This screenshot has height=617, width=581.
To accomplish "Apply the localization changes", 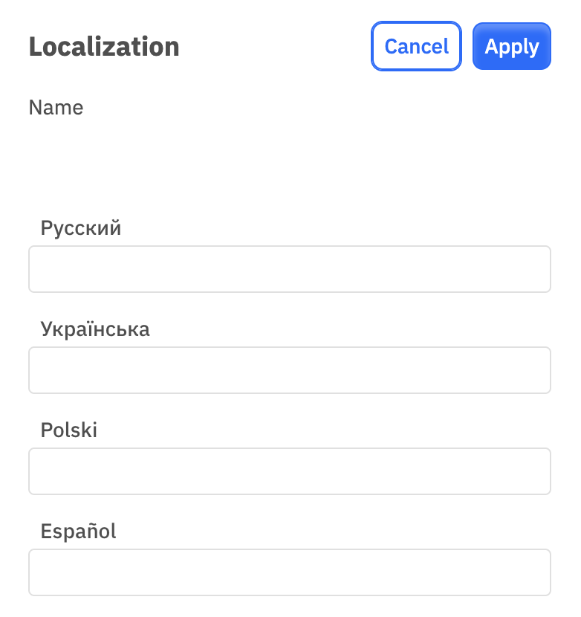I will click(511, 46).
